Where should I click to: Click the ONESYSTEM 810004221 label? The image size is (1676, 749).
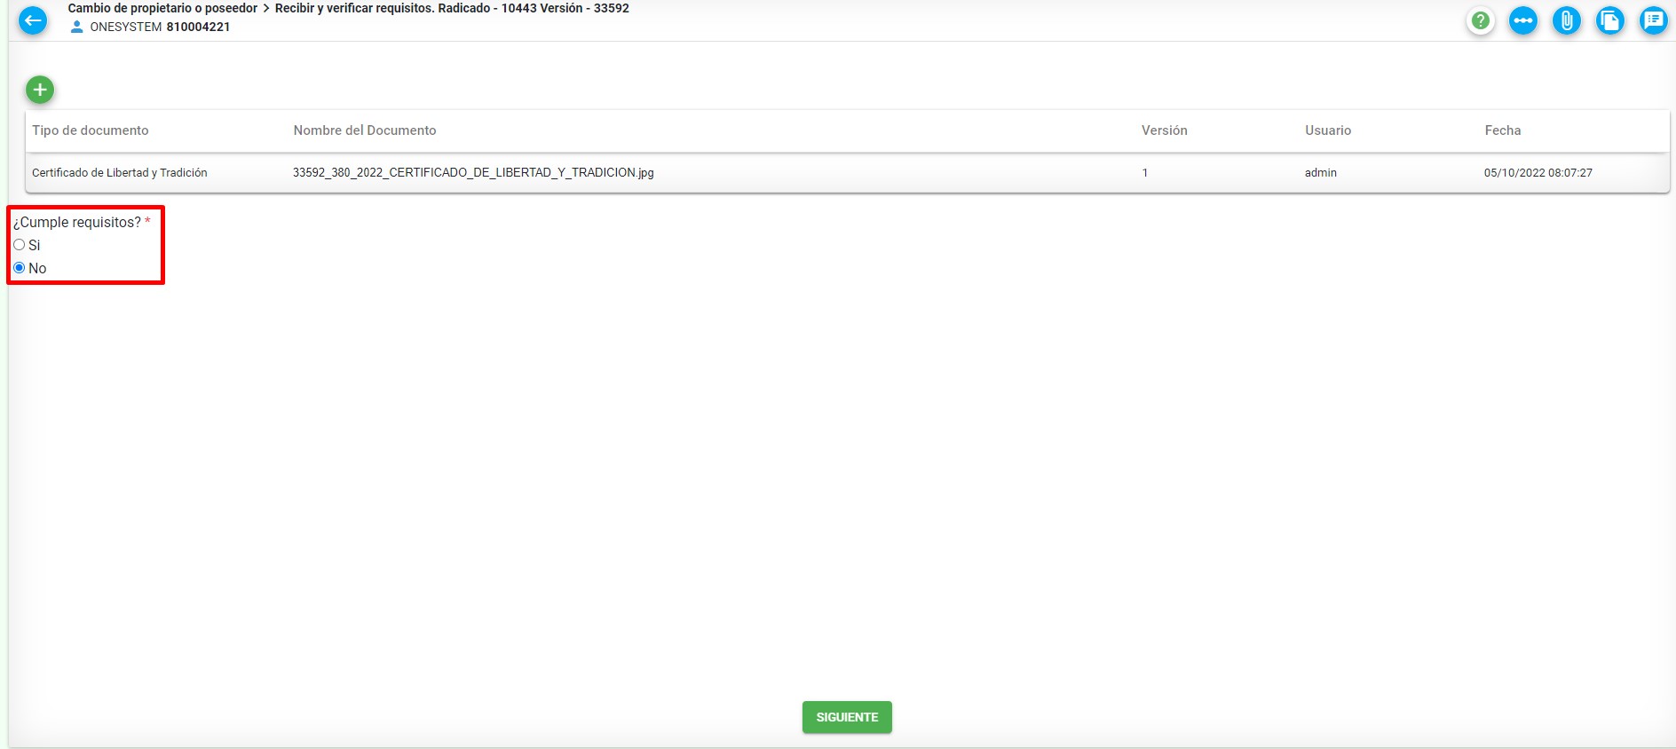(x=160, y=27)
